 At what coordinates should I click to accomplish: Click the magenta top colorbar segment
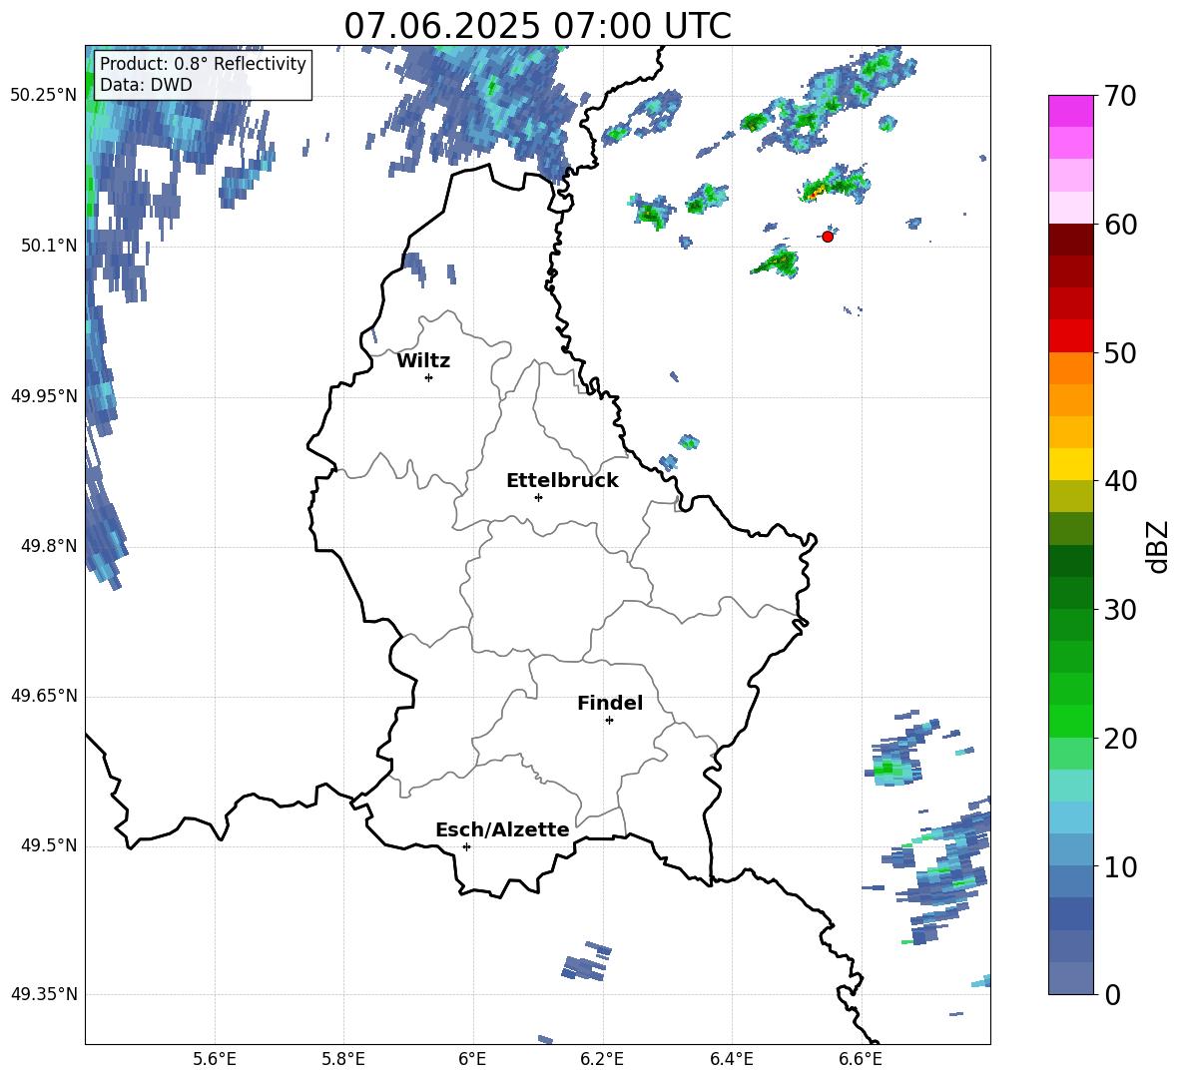pyautogui.click(x=1070, y=111)
